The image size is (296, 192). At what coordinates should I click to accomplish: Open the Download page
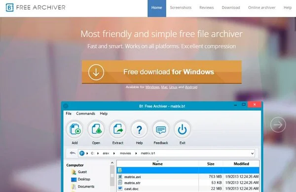click(231, 7)
